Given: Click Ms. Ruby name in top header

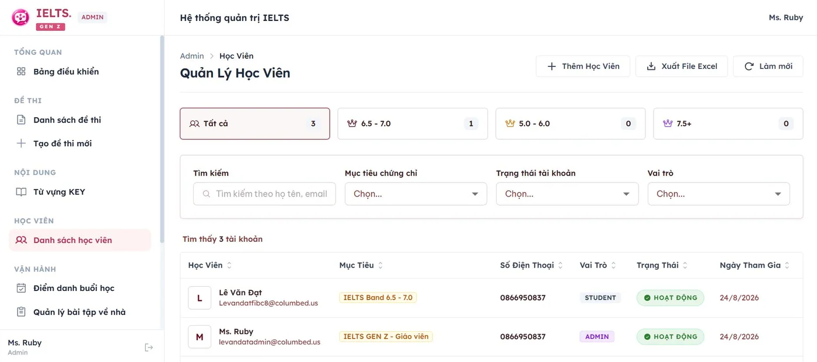Looking at the screenshot, I should tap(786, 17).
